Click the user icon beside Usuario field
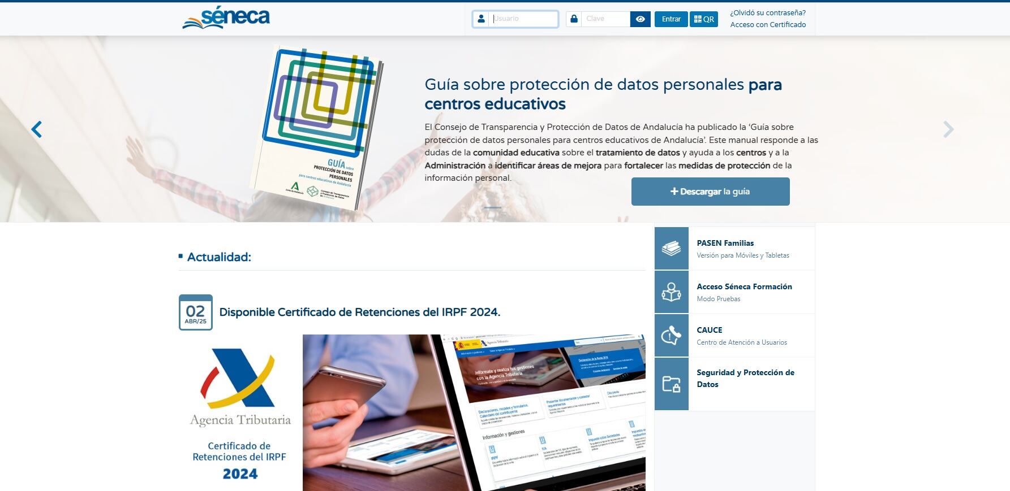The height and width of the screenshot is (491, 1010). pos(481,19)
